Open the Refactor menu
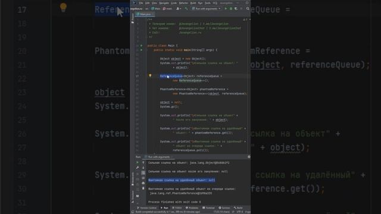This screenshot has width=381, height=214. coord(183,3)
